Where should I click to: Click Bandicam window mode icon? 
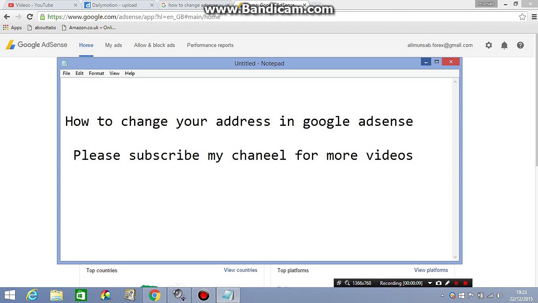[339, 283]
